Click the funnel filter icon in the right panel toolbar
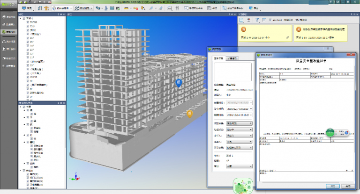 pos(258,20)
